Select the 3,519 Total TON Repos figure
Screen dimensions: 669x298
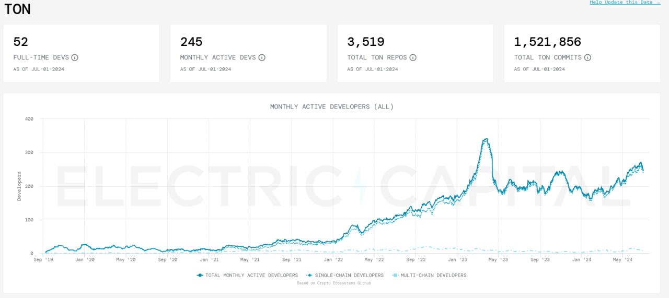click(366, 42)
